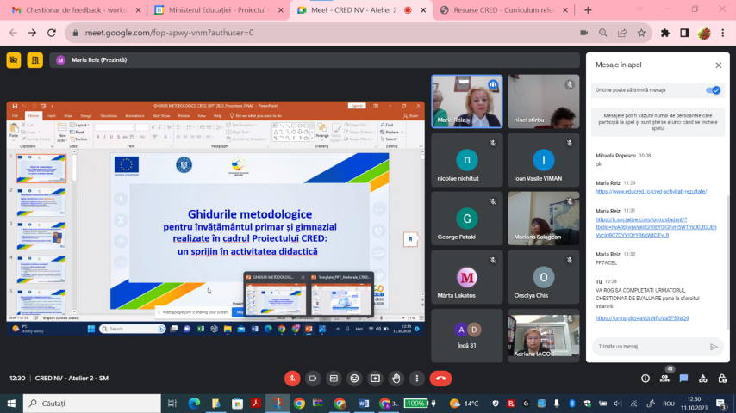Image resolution: width=736 pixels, height=413 pixels.
Task: Open the forms.gle questionnaire link
Action: click(x=642, y=317)
